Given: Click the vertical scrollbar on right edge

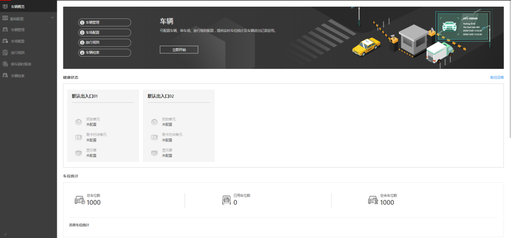Looking at the screenshot, I should click(x=510, y=68).
